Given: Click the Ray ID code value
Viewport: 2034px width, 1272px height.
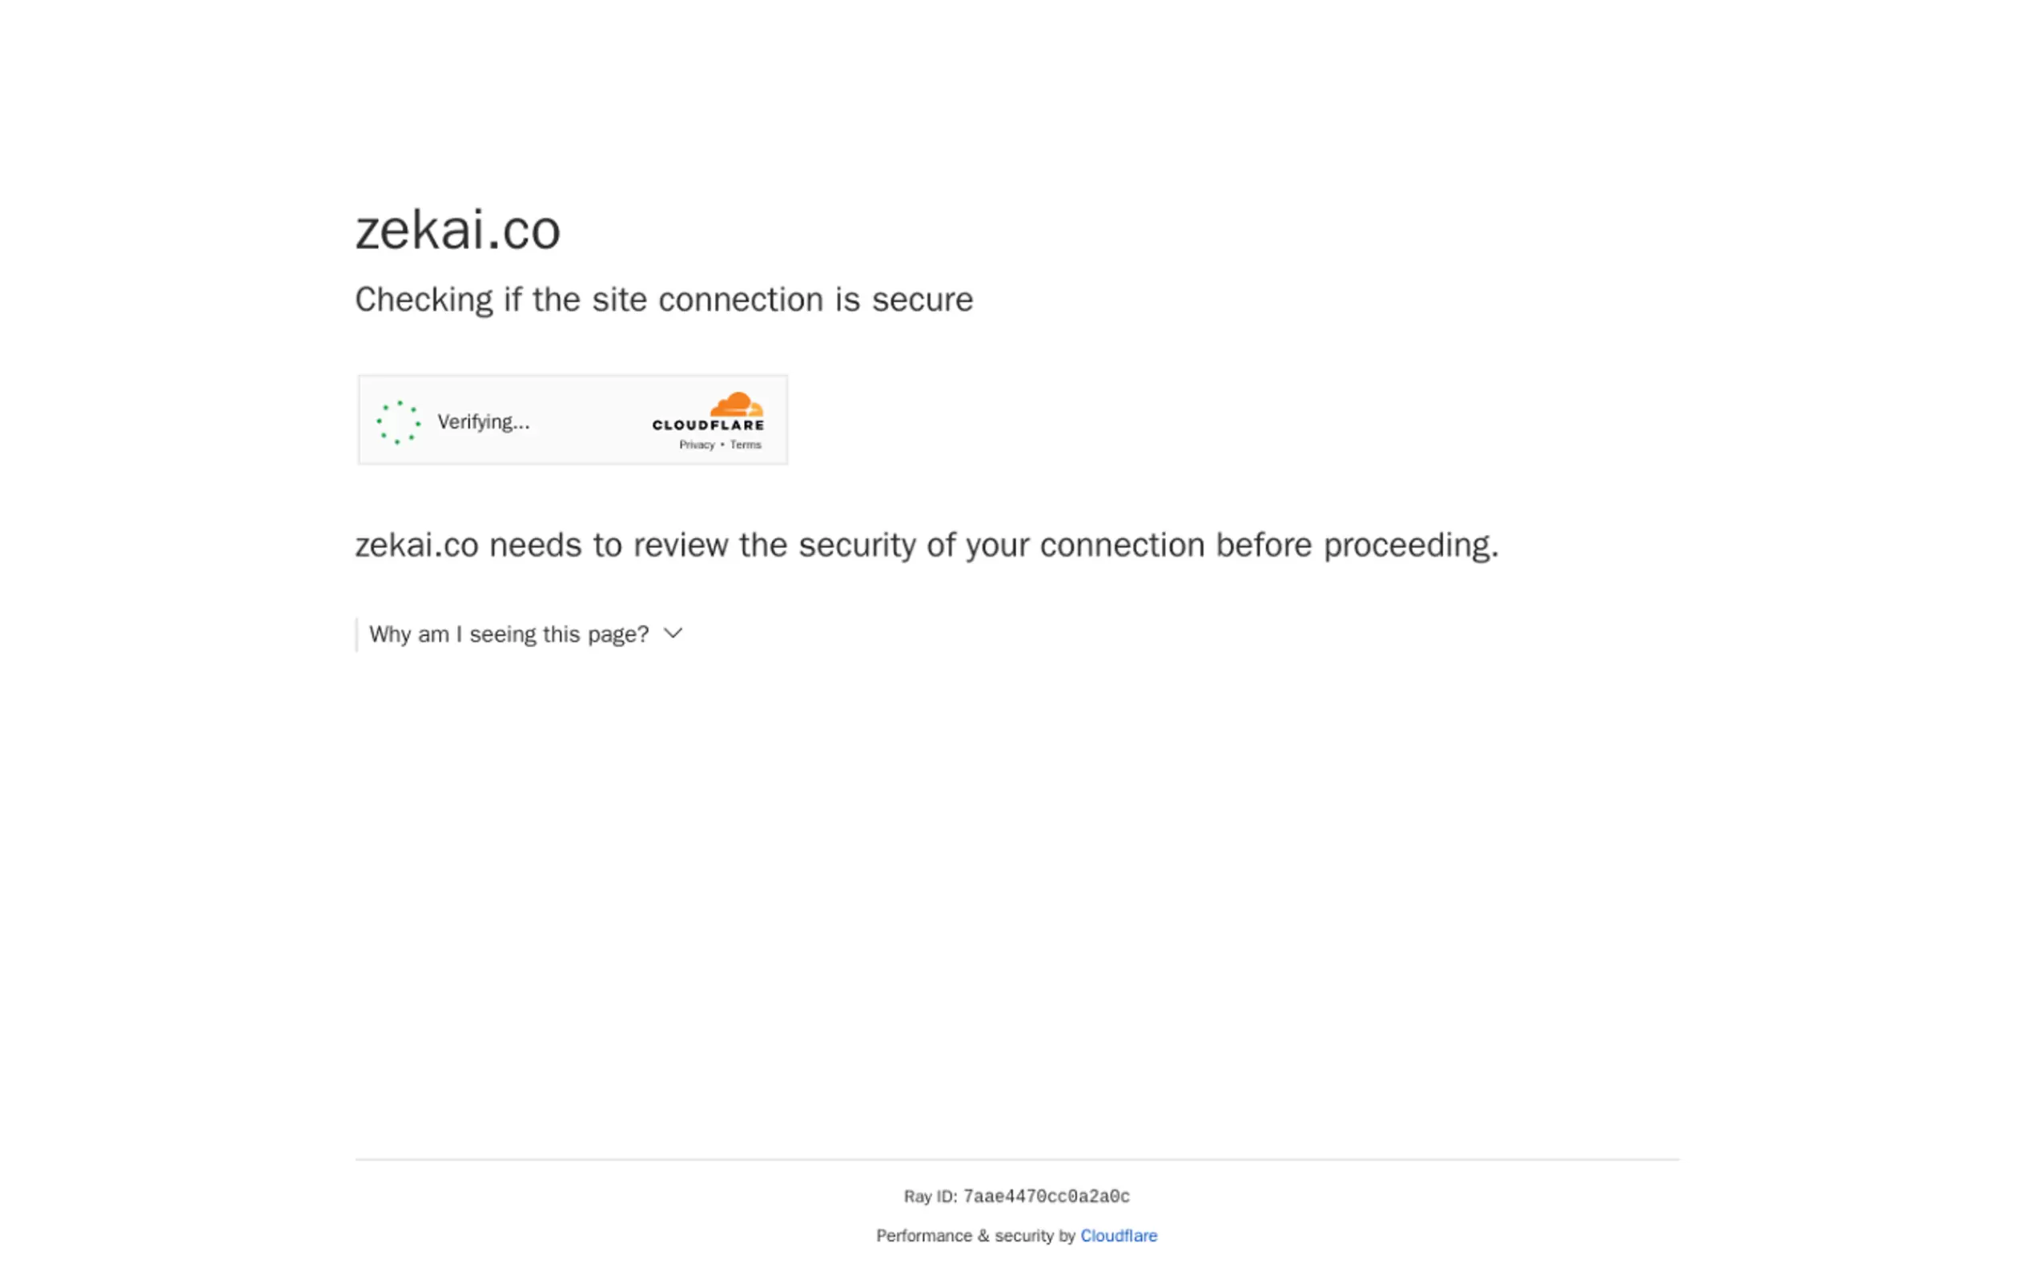Looking at the screenshot, I should coord(1046,1196).
